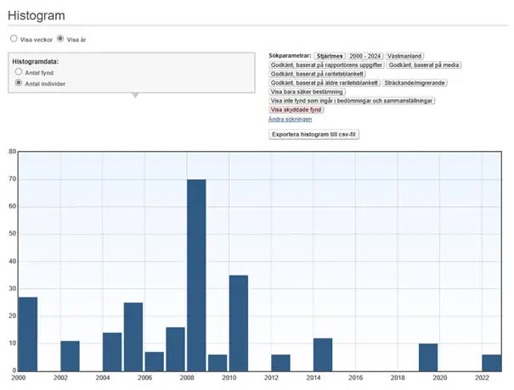The width and height of the screenshot is (514, 390).
Task: Click the "Godkänt, baserat på äldre raritetsblankett" tag
Action: tap(325, 83)
